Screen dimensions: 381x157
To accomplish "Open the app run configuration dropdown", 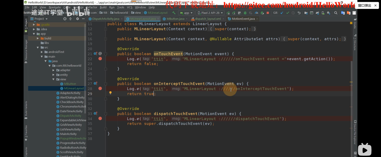I will 186,13.
